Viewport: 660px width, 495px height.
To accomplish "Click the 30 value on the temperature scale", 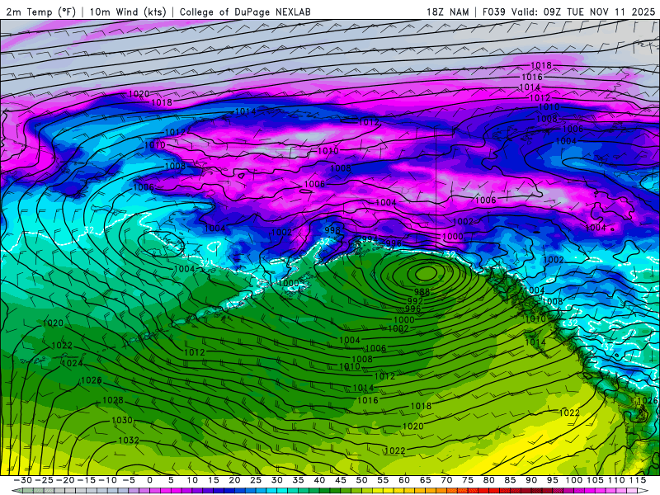I will click(277, 480).
